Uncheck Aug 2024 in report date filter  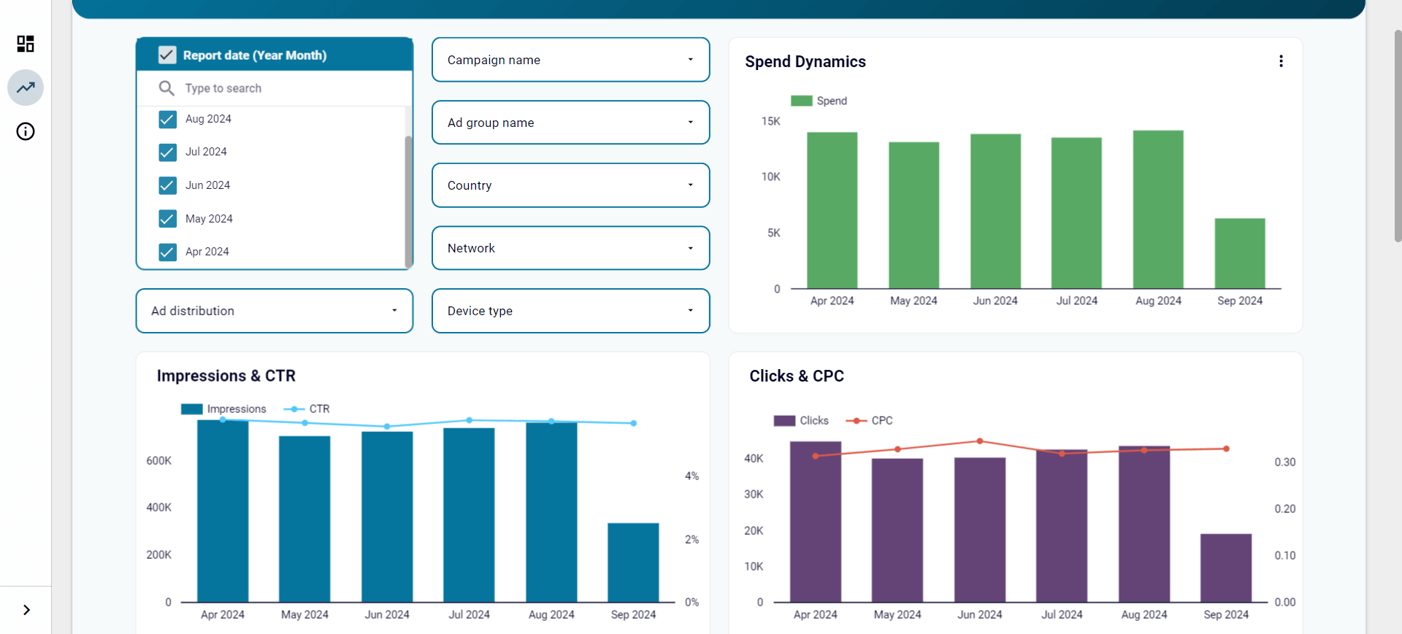coord(167,119)
